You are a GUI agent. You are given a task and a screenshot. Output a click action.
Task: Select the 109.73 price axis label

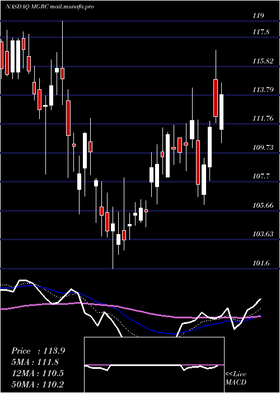(263, 148)
